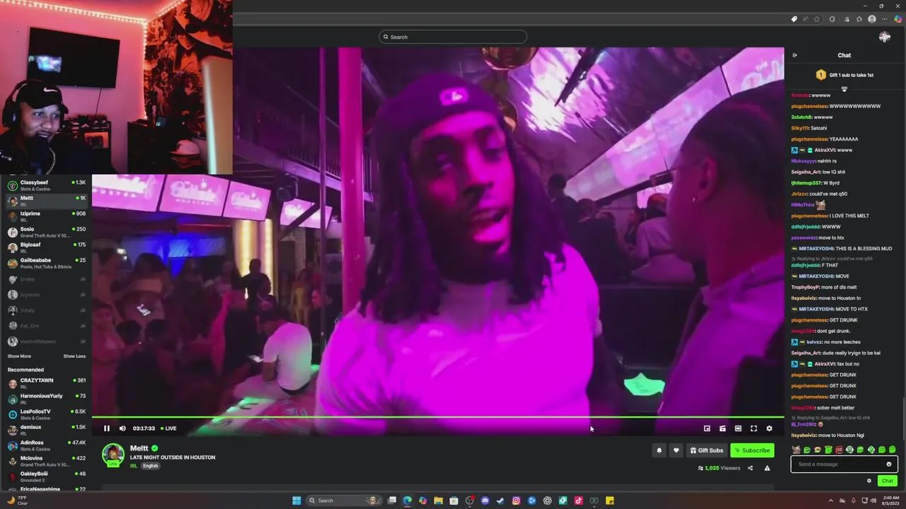Click the IRL category link under title

coord(134,466)
